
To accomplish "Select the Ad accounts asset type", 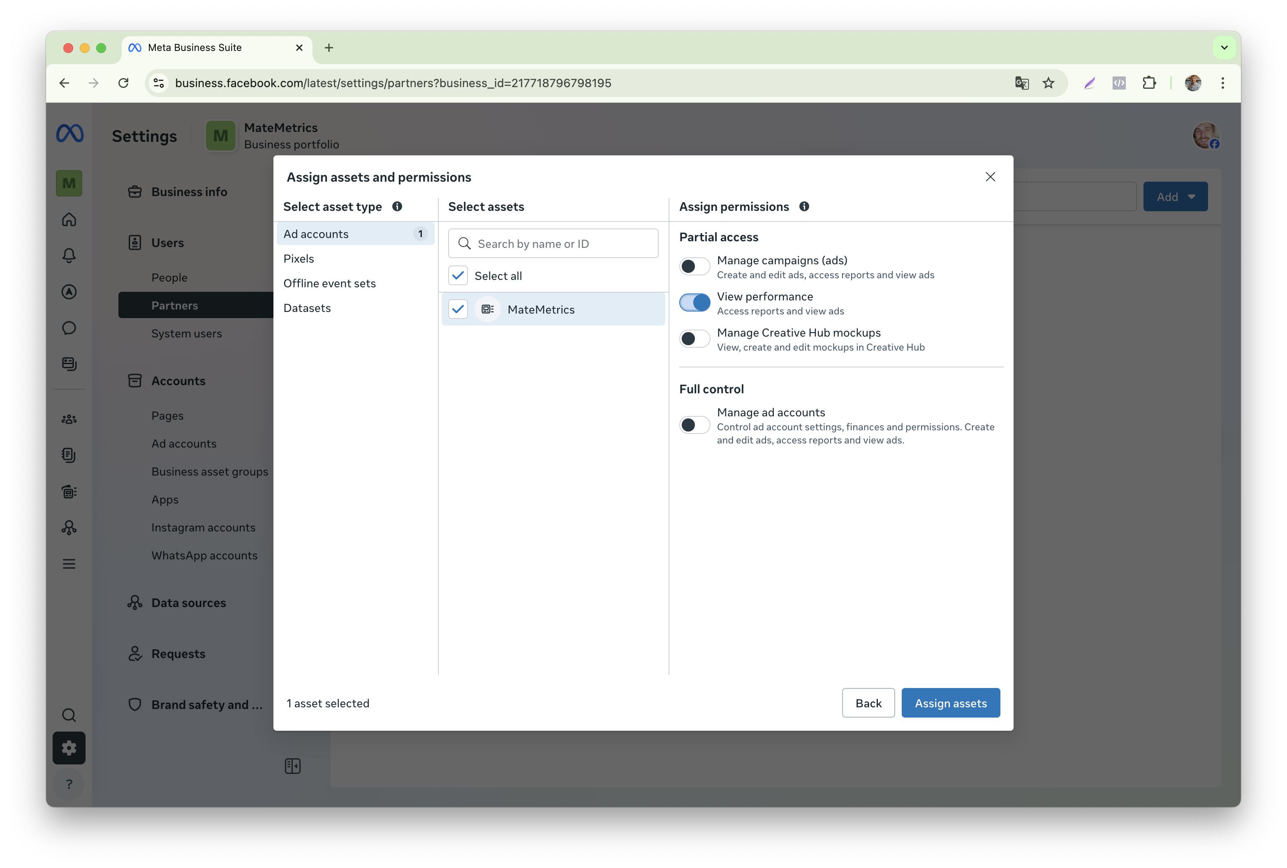I will 355,233.
